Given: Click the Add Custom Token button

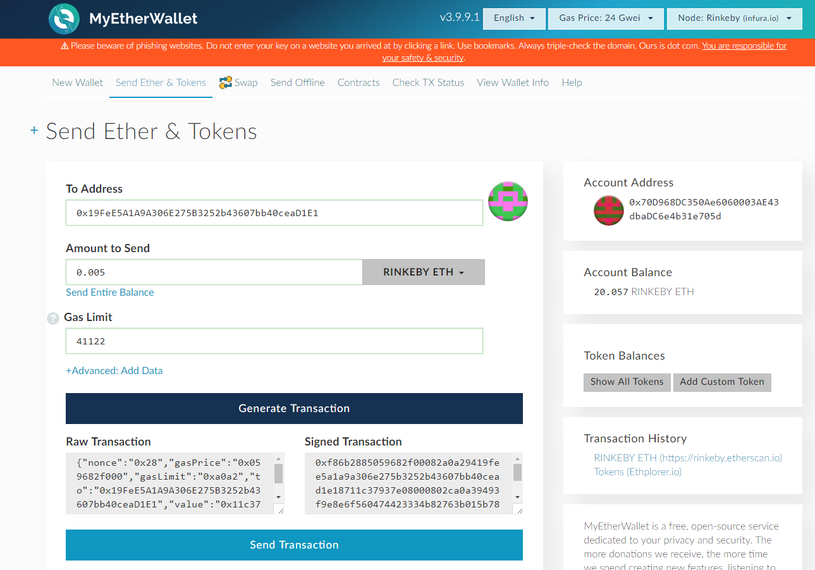Looking at the screenshot, I should pyautogui.click(x=722, y=382).
